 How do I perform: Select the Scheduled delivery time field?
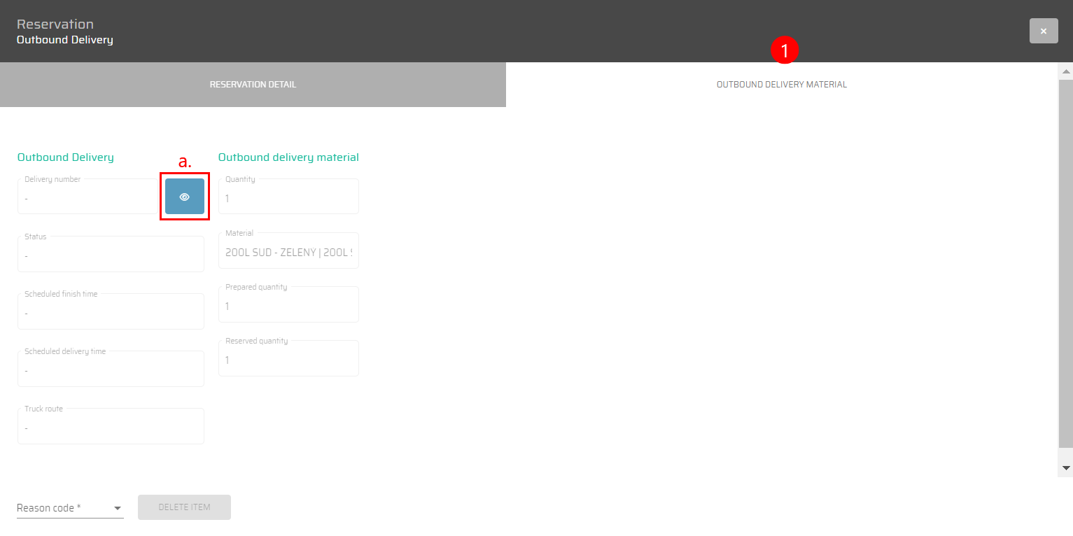pos(111,370)
